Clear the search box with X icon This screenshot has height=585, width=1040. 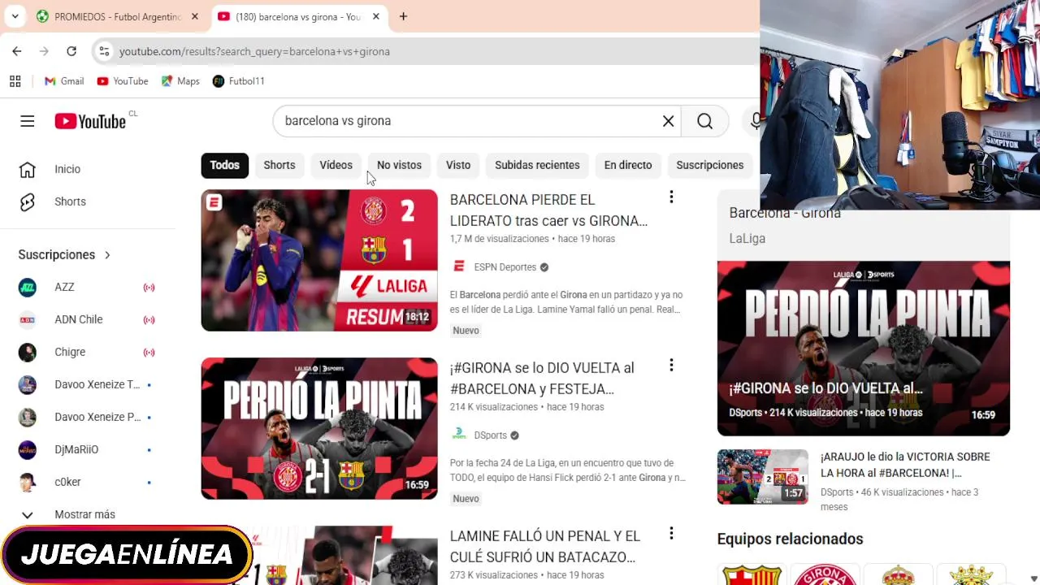coord(668,121)
